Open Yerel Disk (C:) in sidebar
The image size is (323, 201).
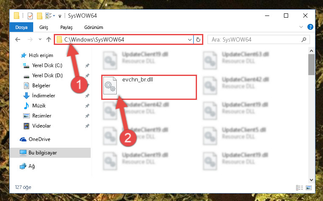(47, 65)
